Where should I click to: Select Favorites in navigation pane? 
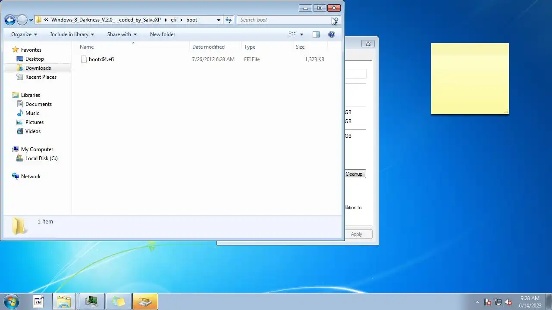pos(31,50)
